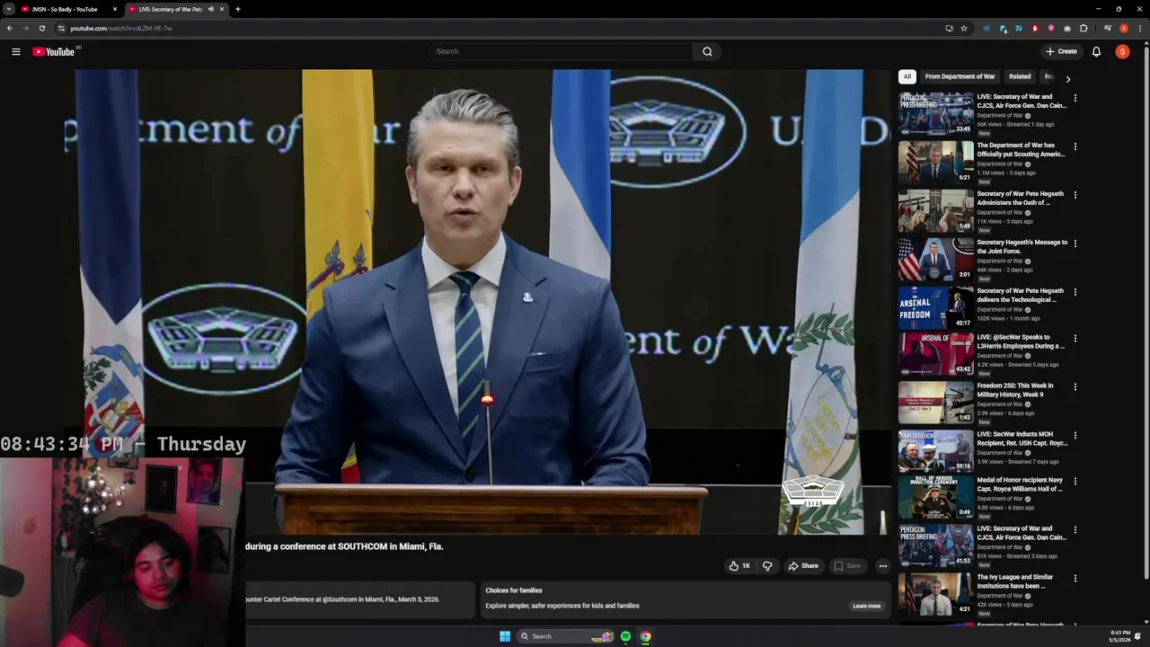The image size is (1150, 647).
Task: Dislike the video with thumbs down
Action: tap(767, 566)
